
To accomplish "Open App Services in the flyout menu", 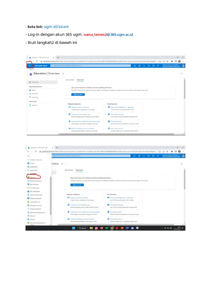I will 34,184.
